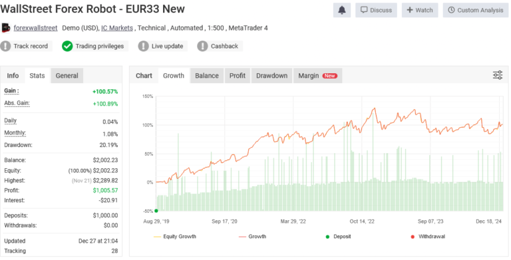Click the forexwallstreet avatar icon

click(6, 28)
